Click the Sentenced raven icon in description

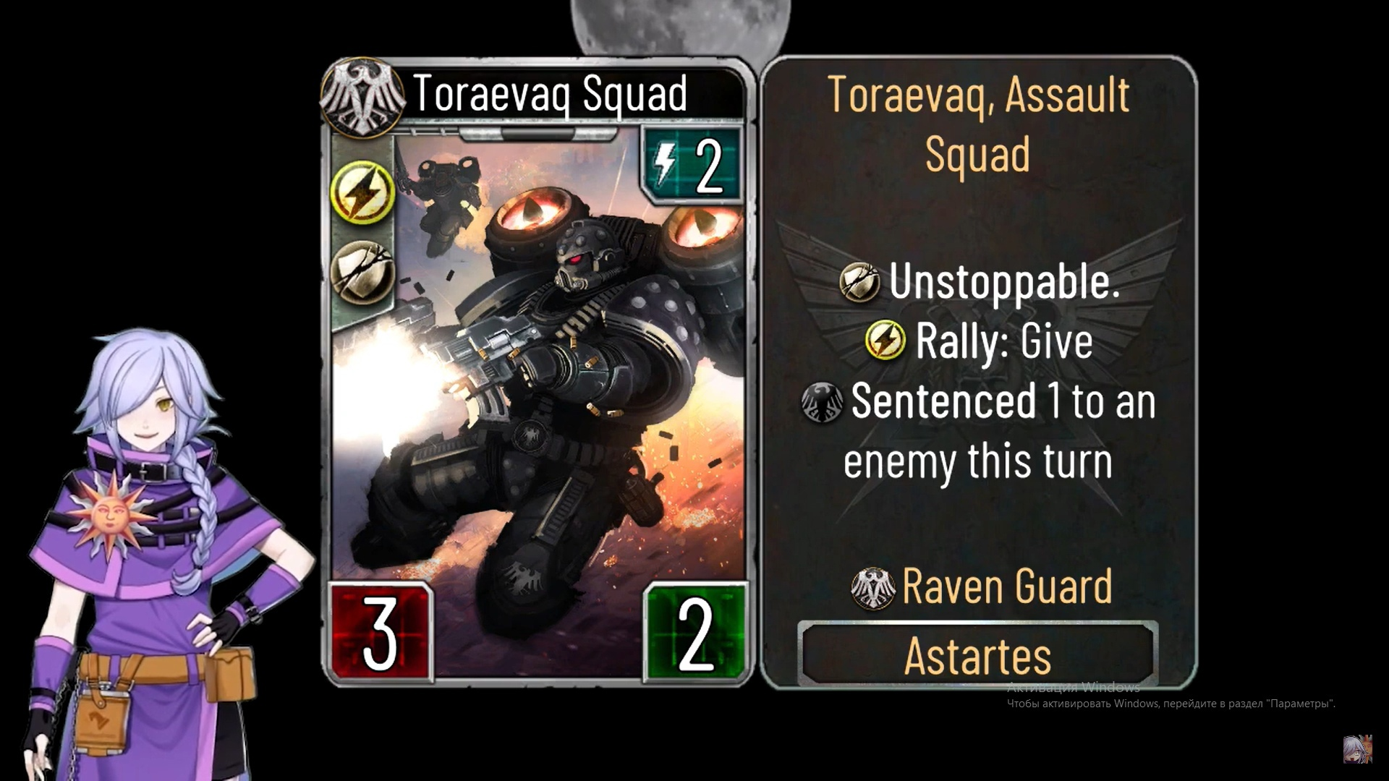click(x=823, y=402)
